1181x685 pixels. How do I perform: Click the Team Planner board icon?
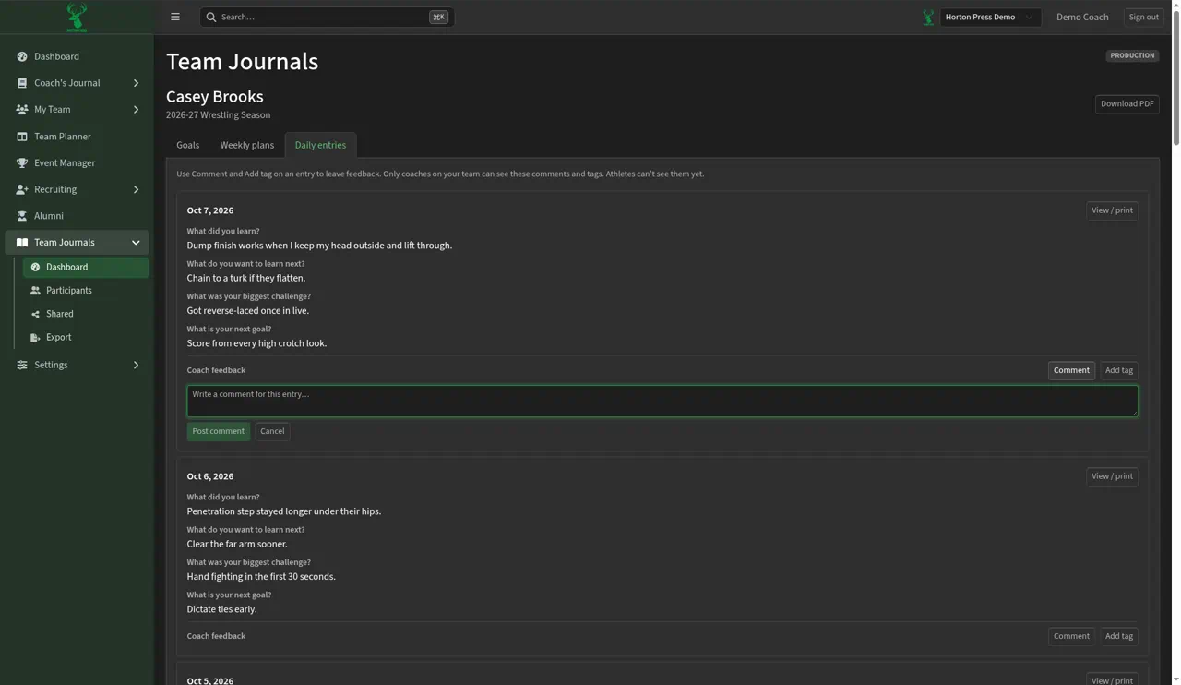pos(22,137)
